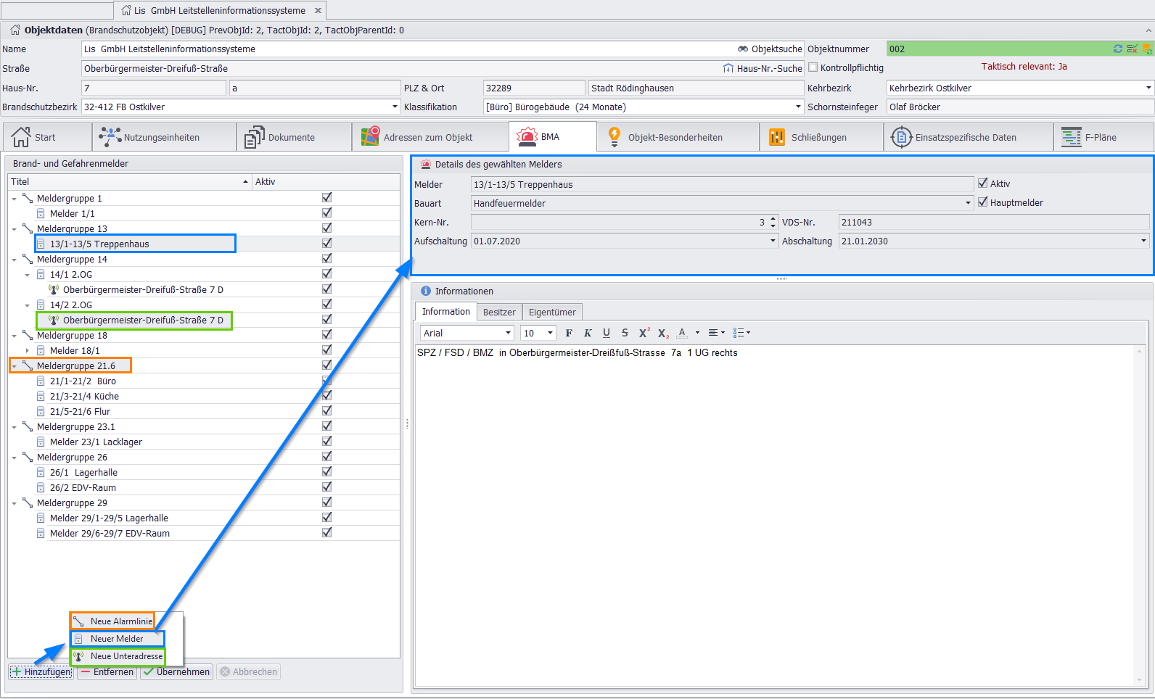Click the refresh icon beside Objektnummer
This screenshot has width=1155, height=699.
point(1118,49)
